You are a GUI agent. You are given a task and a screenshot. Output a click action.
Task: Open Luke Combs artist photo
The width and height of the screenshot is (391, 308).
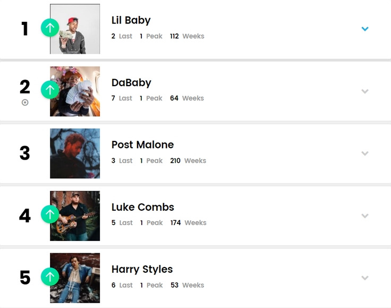[x=75, y=216]
